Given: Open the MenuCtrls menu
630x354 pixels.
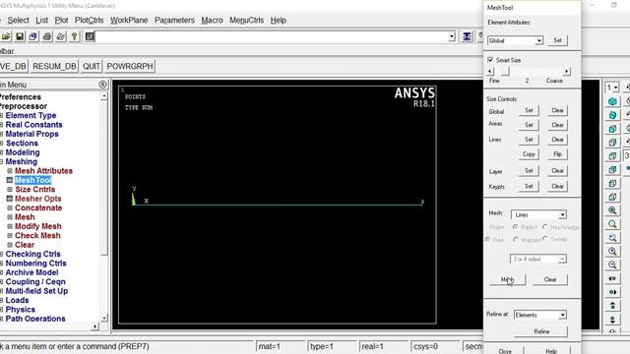Looking at the screenshot, I should pos(247,20).
